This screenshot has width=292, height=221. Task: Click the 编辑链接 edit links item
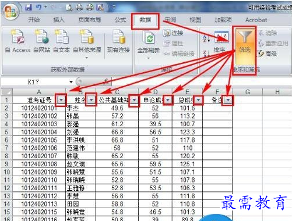(179, 54)
